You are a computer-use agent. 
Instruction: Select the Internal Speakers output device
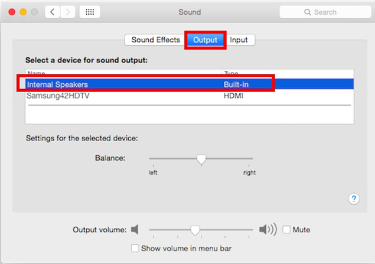[190, 84]
